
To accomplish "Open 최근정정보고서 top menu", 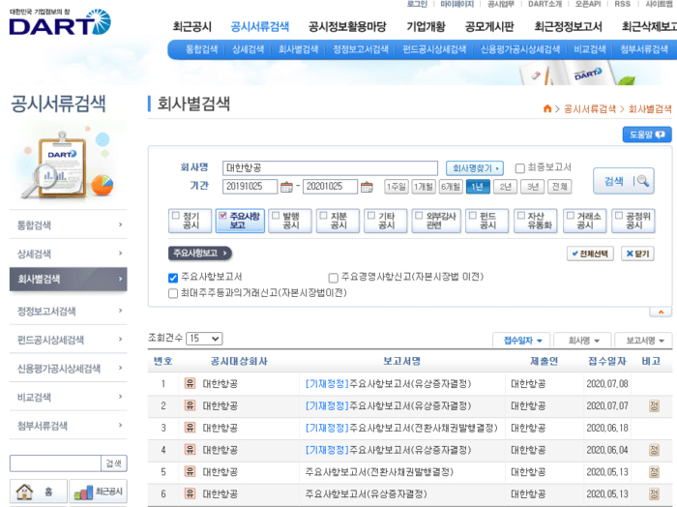I will 568,27.
